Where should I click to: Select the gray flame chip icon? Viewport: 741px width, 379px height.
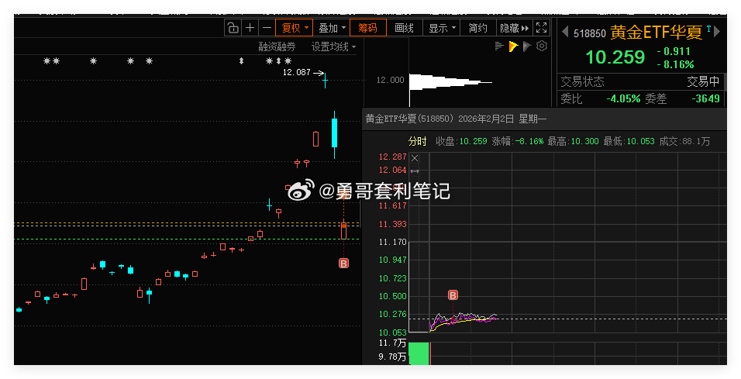(x=527, y=46)
